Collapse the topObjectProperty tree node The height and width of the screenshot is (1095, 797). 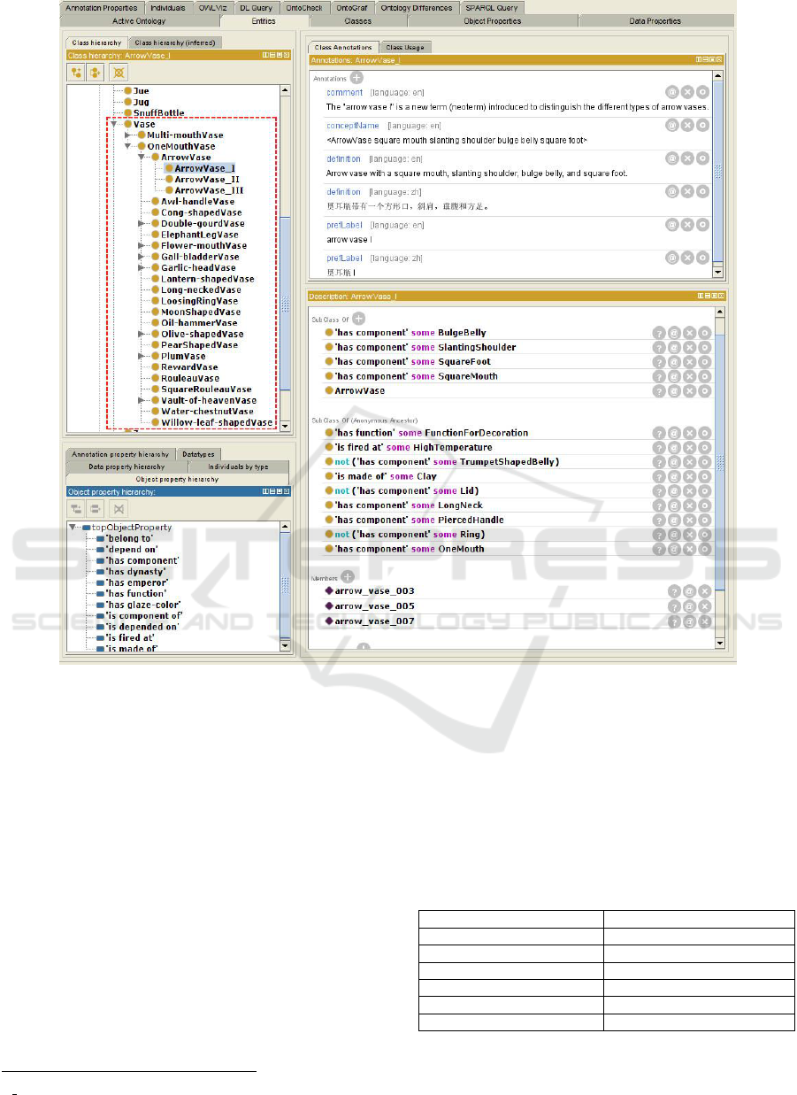tap(73, 527)
